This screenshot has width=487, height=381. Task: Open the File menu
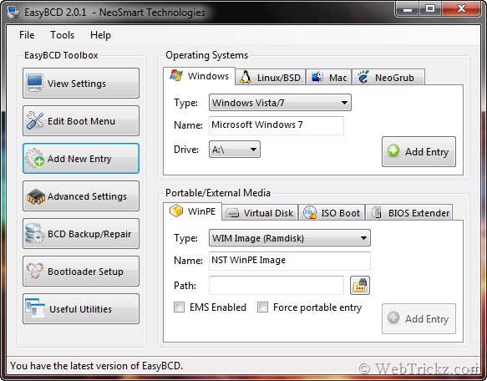27,35
